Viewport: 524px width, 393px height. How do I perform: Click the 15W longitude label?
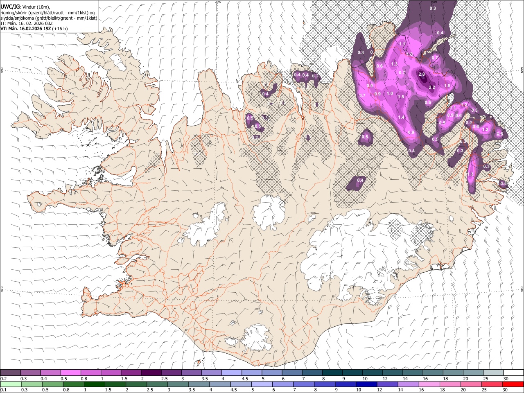pos(434,2)
